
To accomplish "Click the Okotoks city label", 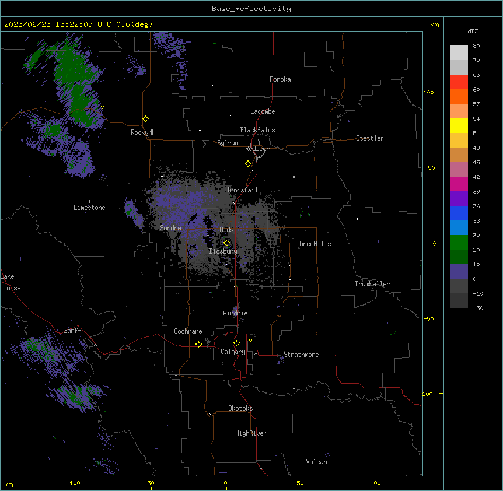I will point(240,408).
